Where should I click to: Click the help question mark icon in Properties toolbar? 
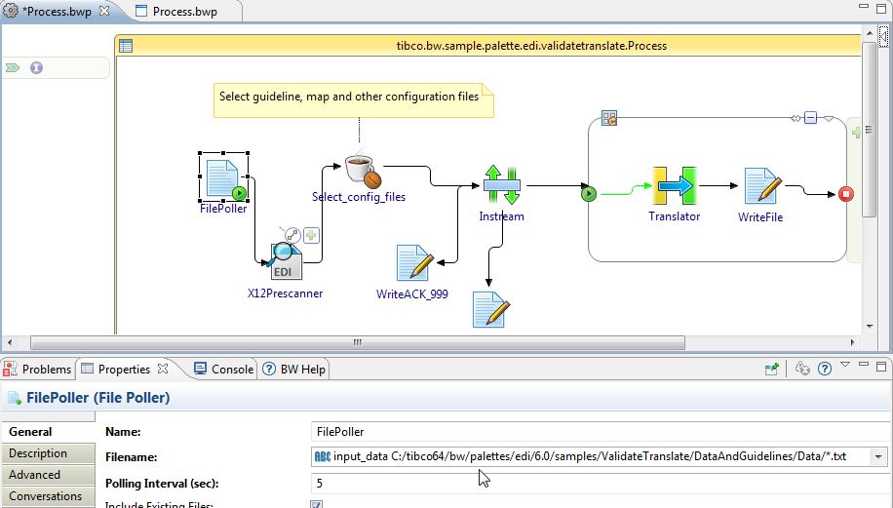point(824,369)
